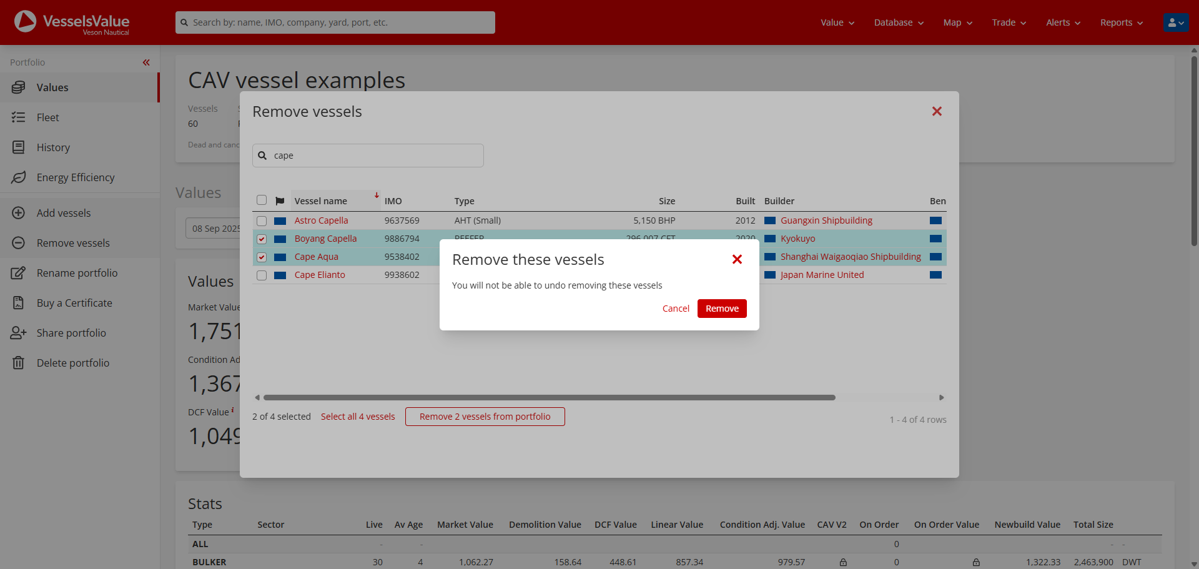Click the Buy a Certificate icon
This screenshot has width=1199, height=569.
[x=19, y=303]
